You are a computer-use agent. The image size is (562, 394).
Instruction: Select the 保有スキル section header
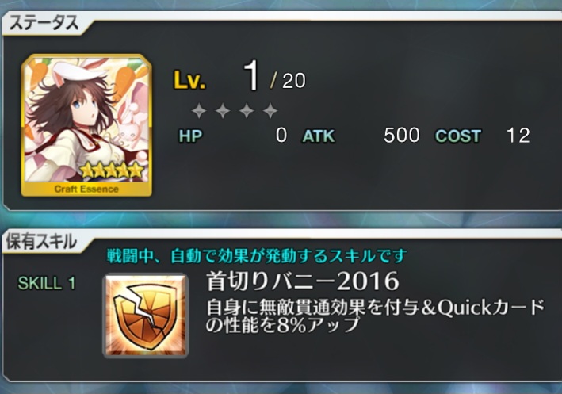click(x=41, y=241)
